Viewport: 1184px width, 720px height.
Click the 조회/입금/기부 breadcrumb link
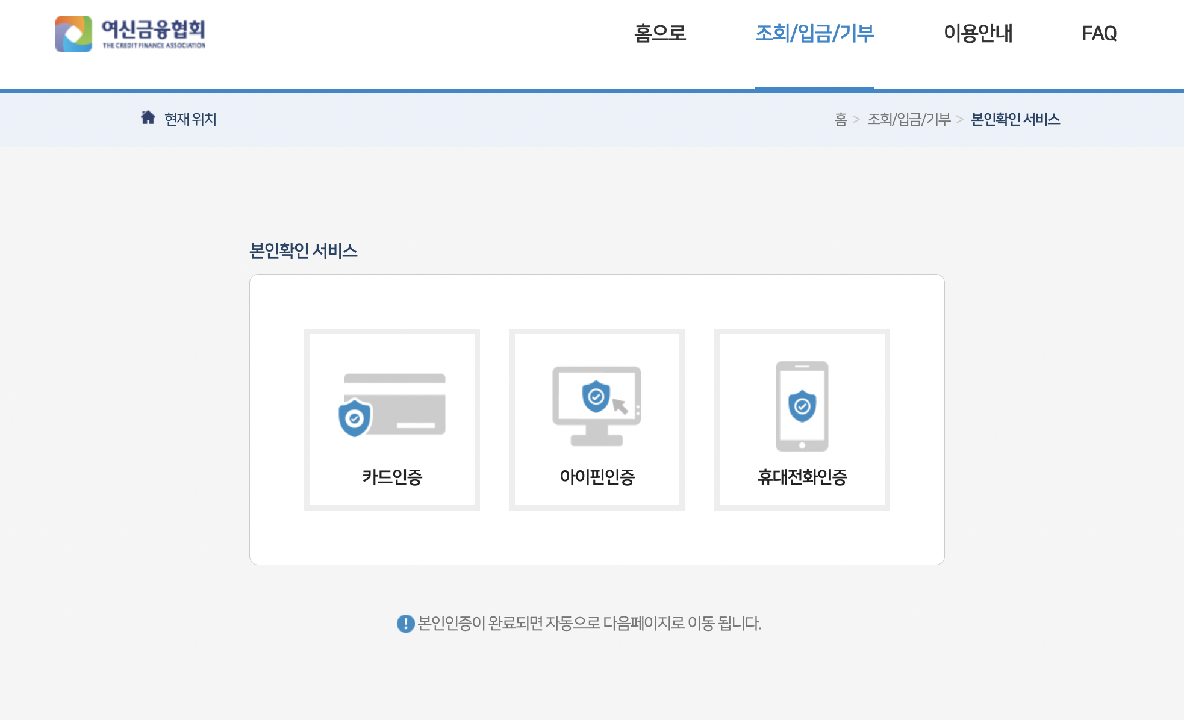point(909,119)
